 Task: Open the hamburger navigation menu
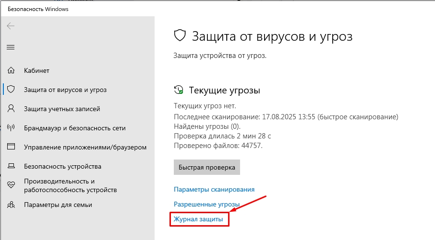tap(11, 47)
